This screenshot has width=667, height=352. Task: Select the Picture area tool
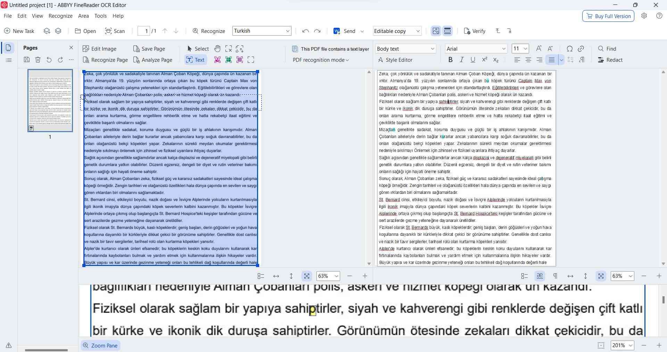coord(217,60)
